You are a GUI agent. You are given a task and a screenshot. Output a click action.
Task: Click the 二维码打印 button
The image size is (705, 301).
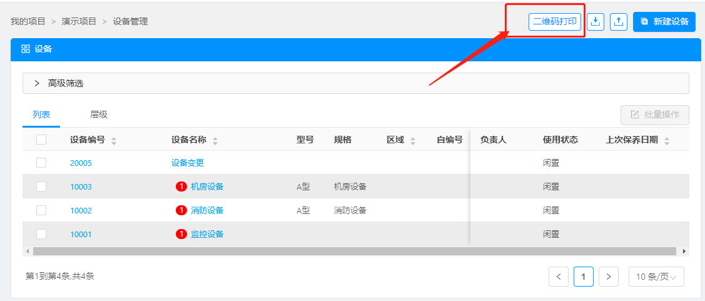pyautogui.click(x=555, y=21)
